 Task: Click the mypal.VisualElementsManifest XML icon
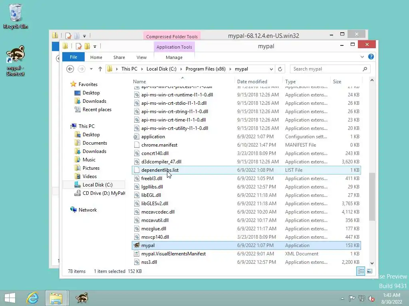(137, 254)
